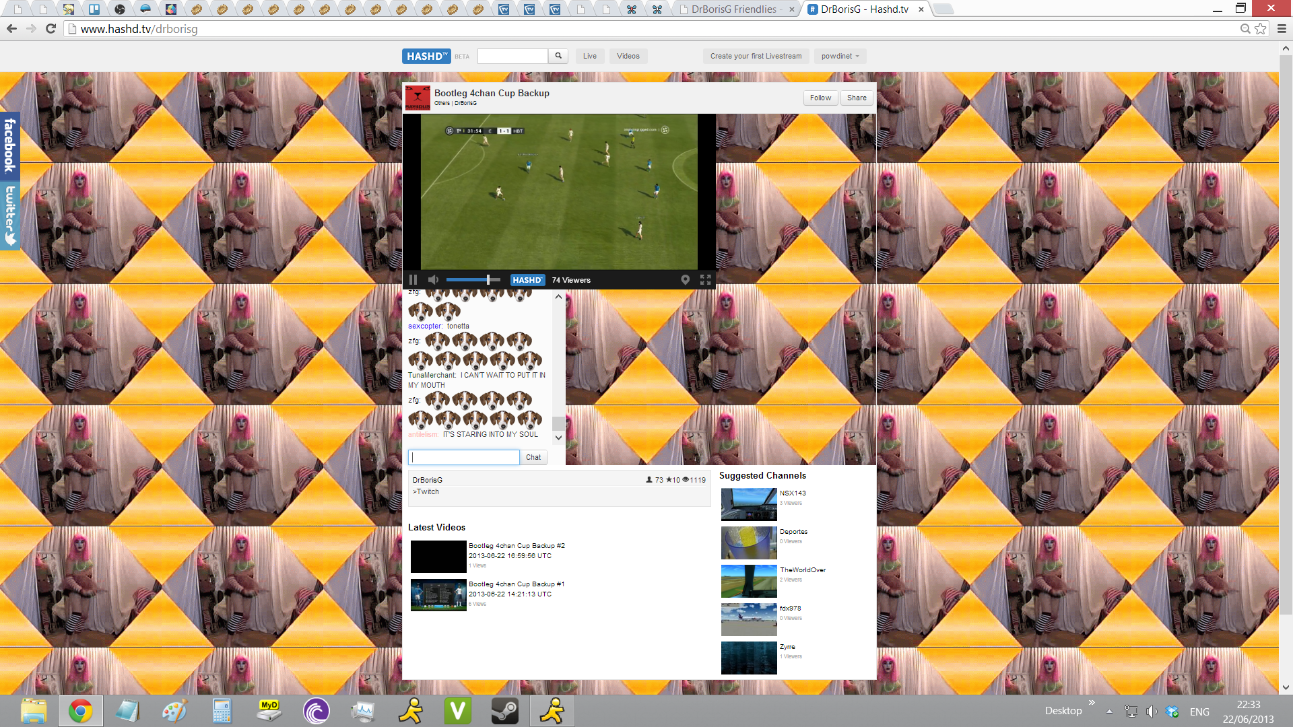Expand the Desktop toolbar chevron
This screenshot has height=727, width=1293.
point(1092,703)
